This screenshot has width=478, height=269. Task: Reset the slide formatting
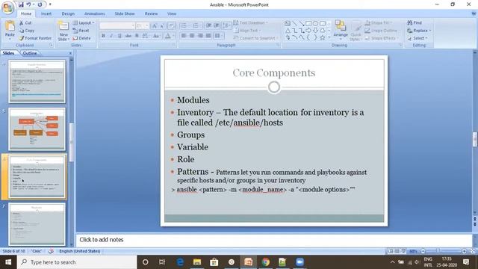[81, 31]
